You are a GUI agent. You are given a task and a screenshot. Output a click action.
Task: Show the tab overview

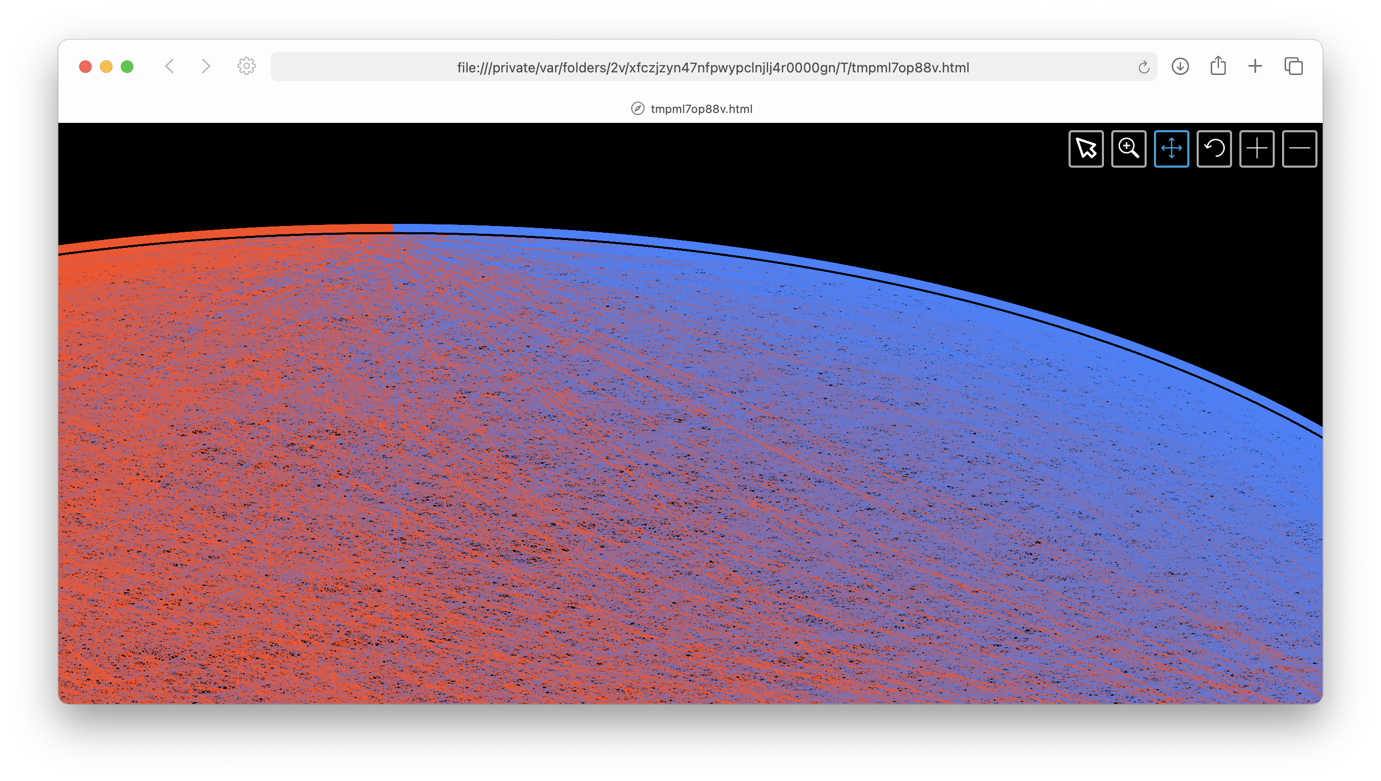click(x=1293, y=67)
